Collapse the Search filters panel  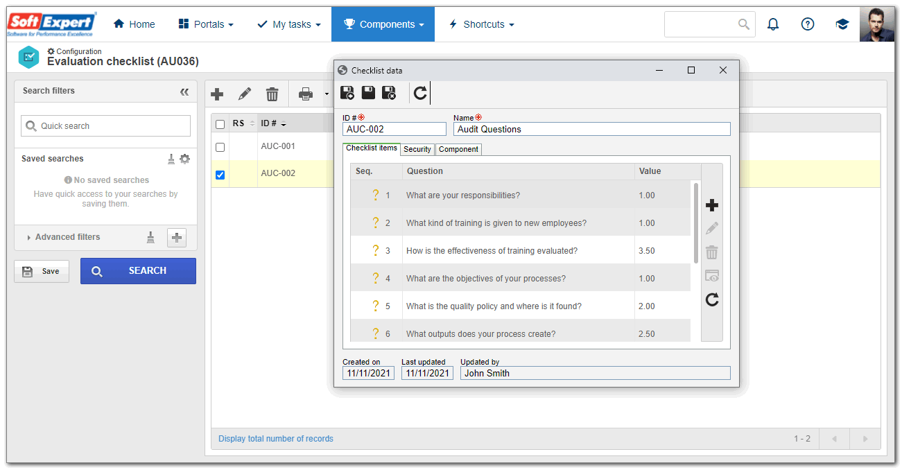tap(184, 92)
